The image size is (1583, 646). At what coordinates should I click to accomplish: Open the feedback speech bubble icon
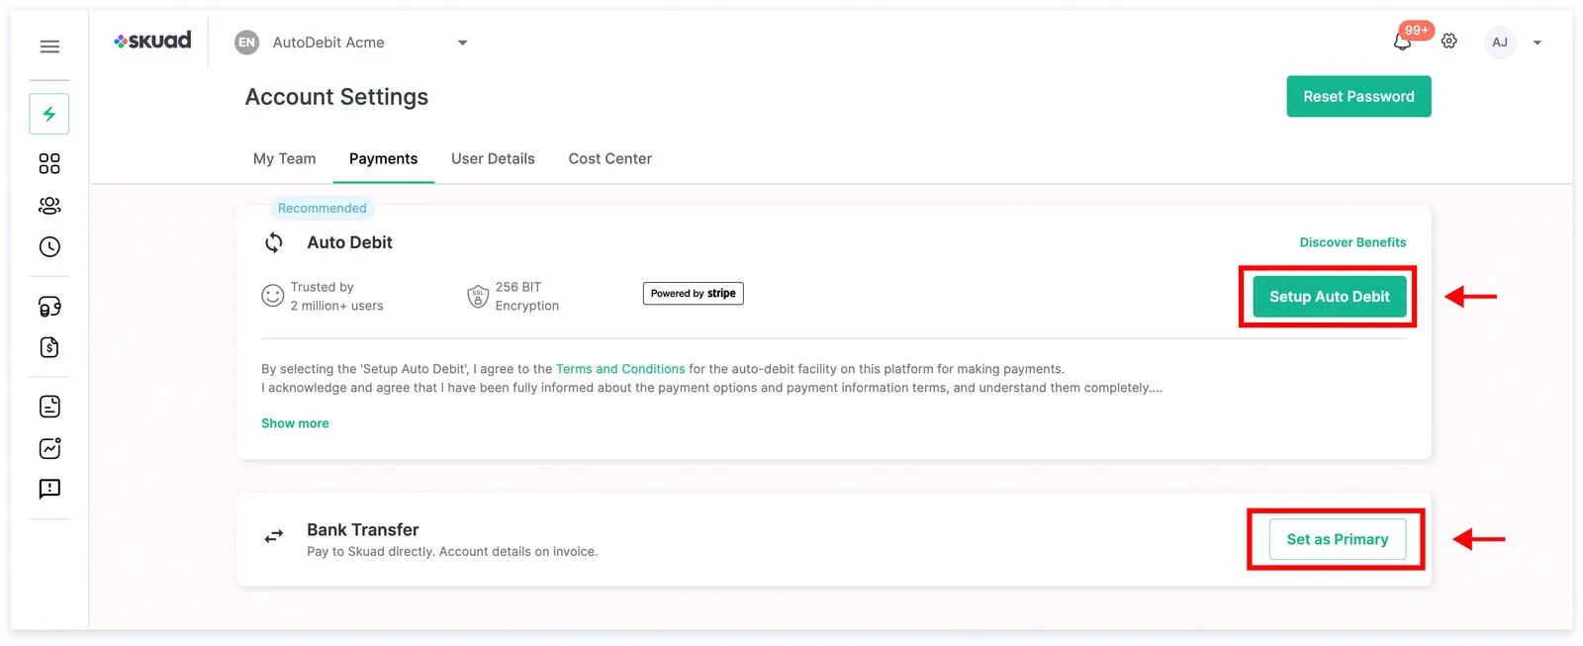pos(49,489)
